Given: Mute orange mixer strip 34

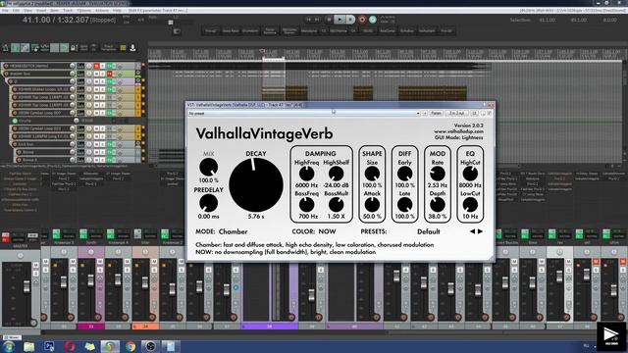Looking at the screenshot, I should tap(154, 262).
